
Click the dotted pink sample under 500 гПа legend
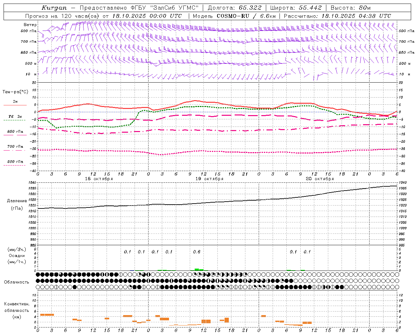coord(15,166)
